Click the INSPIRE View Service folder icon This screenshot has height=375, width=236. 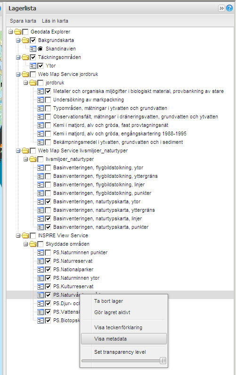pos(25,235)
